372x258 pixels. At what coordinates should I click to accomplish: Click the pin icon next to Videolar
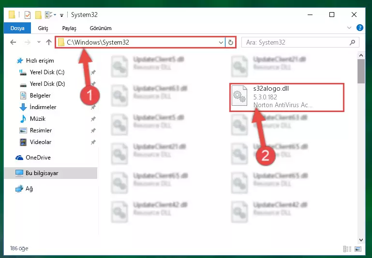pyautogui.click(x=93, y=142)
